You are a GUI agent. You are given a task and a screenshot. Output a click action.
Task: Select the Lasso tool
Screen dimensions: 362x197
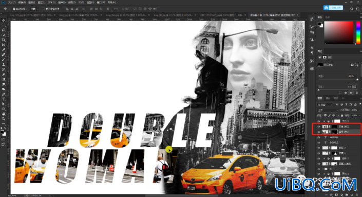tap(4, 30)
